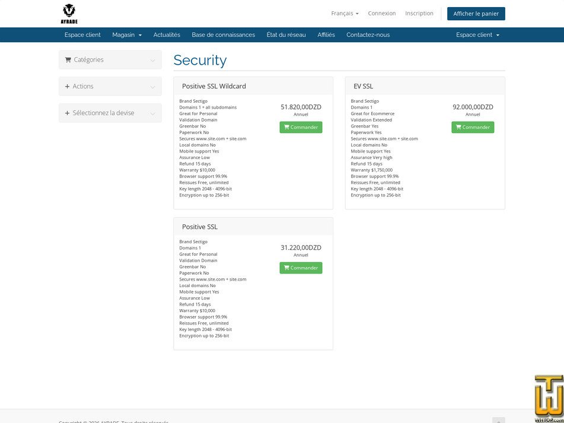Toggle the Sélectionnez la devise chevron
This screenshot has width=564, height=423.
pos(153,113)
